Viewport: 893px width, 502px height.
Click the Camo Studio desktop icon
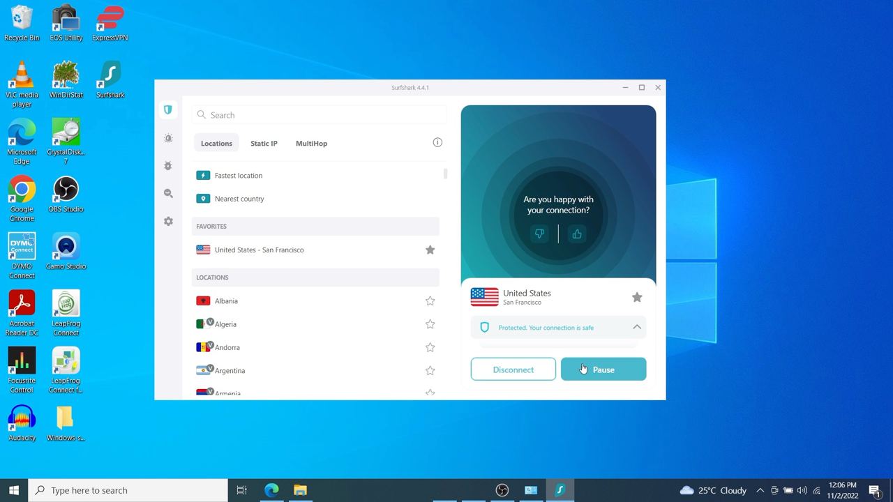[x=66, y=252]
